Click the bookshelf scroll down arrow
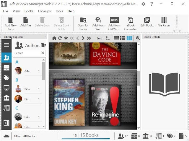 (139, 128)
